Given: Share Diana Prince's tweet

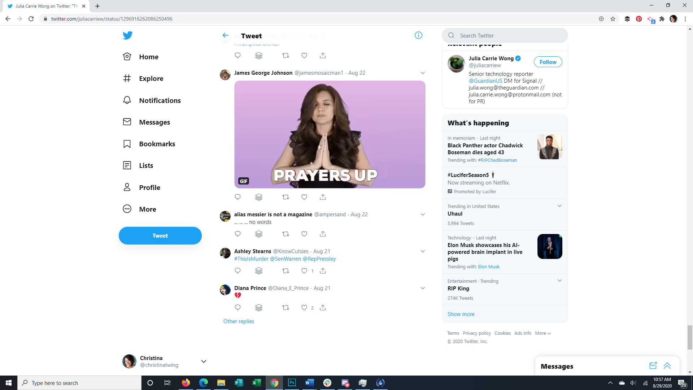Looking at the screenshot, I should click(323, 308).
